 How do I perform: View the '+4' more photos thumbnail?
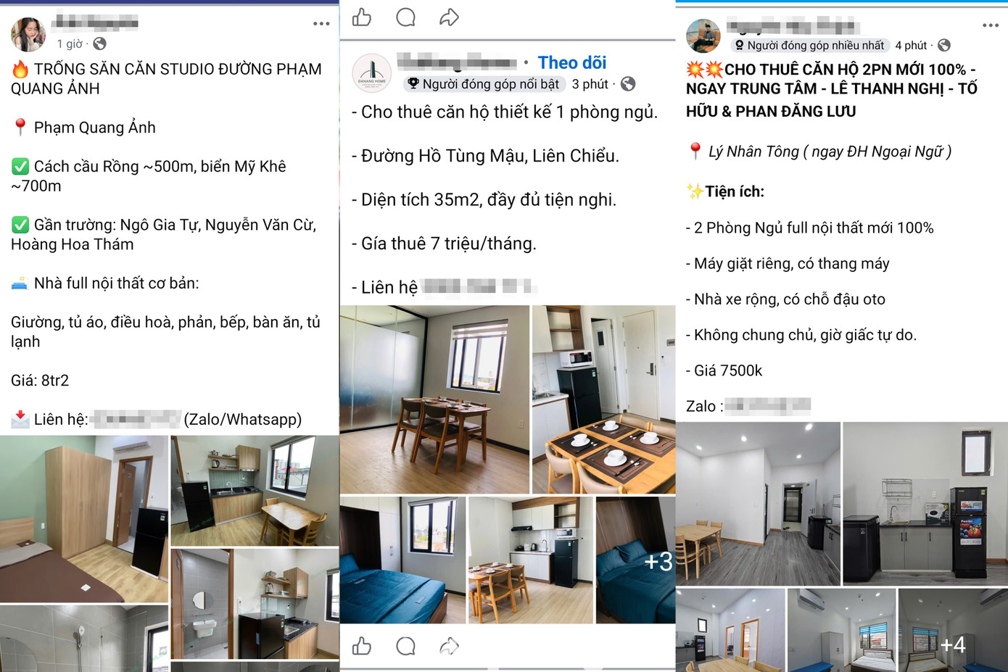pos(952,630)
